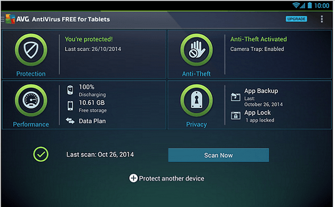
Task: Tap the Wi-Fi status bar icon
Action: tap(296, 5)
